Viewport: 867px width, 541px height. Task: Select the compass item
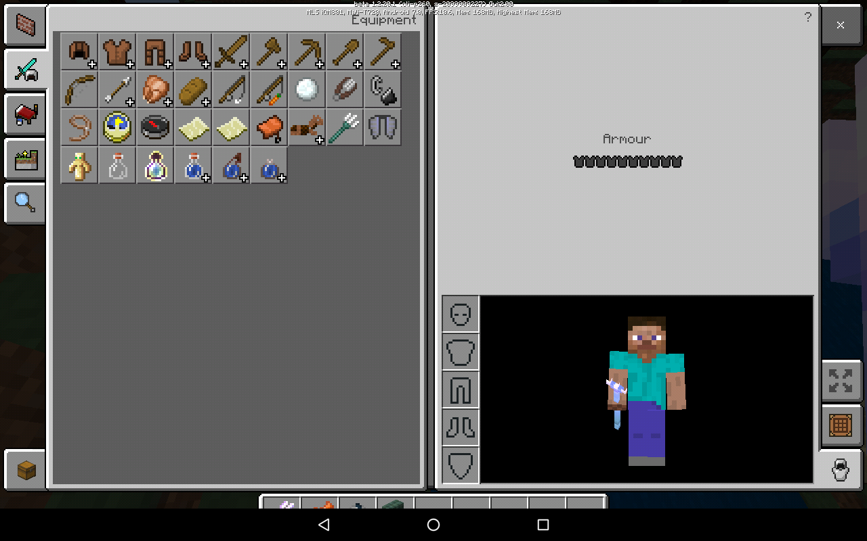pyautogui.click(x=155, y=127)
